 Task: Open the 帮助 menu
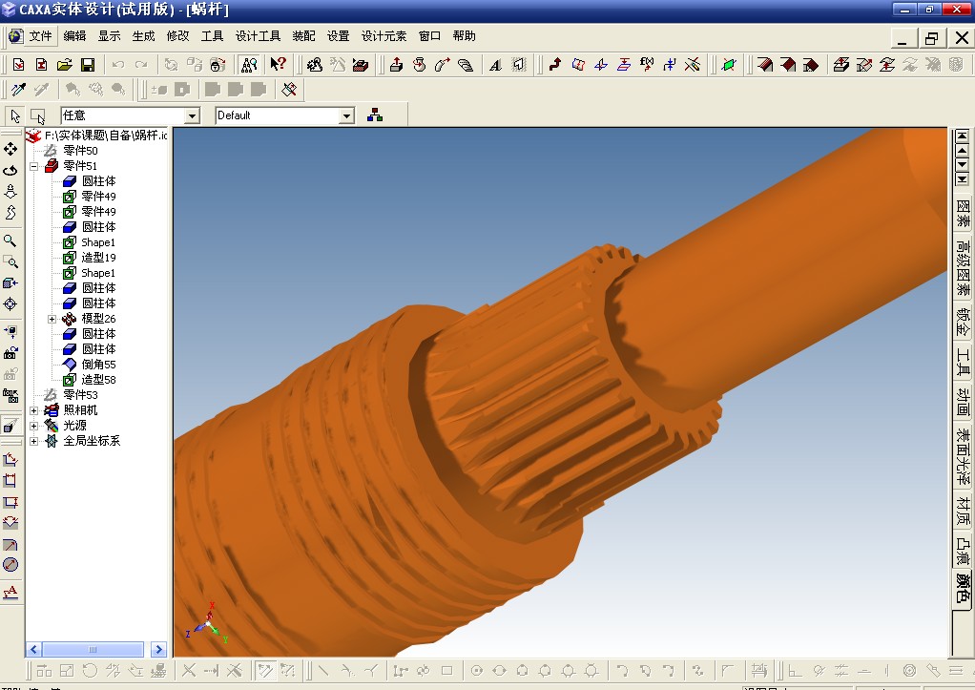pyautogui.click(x=465, y=36)
